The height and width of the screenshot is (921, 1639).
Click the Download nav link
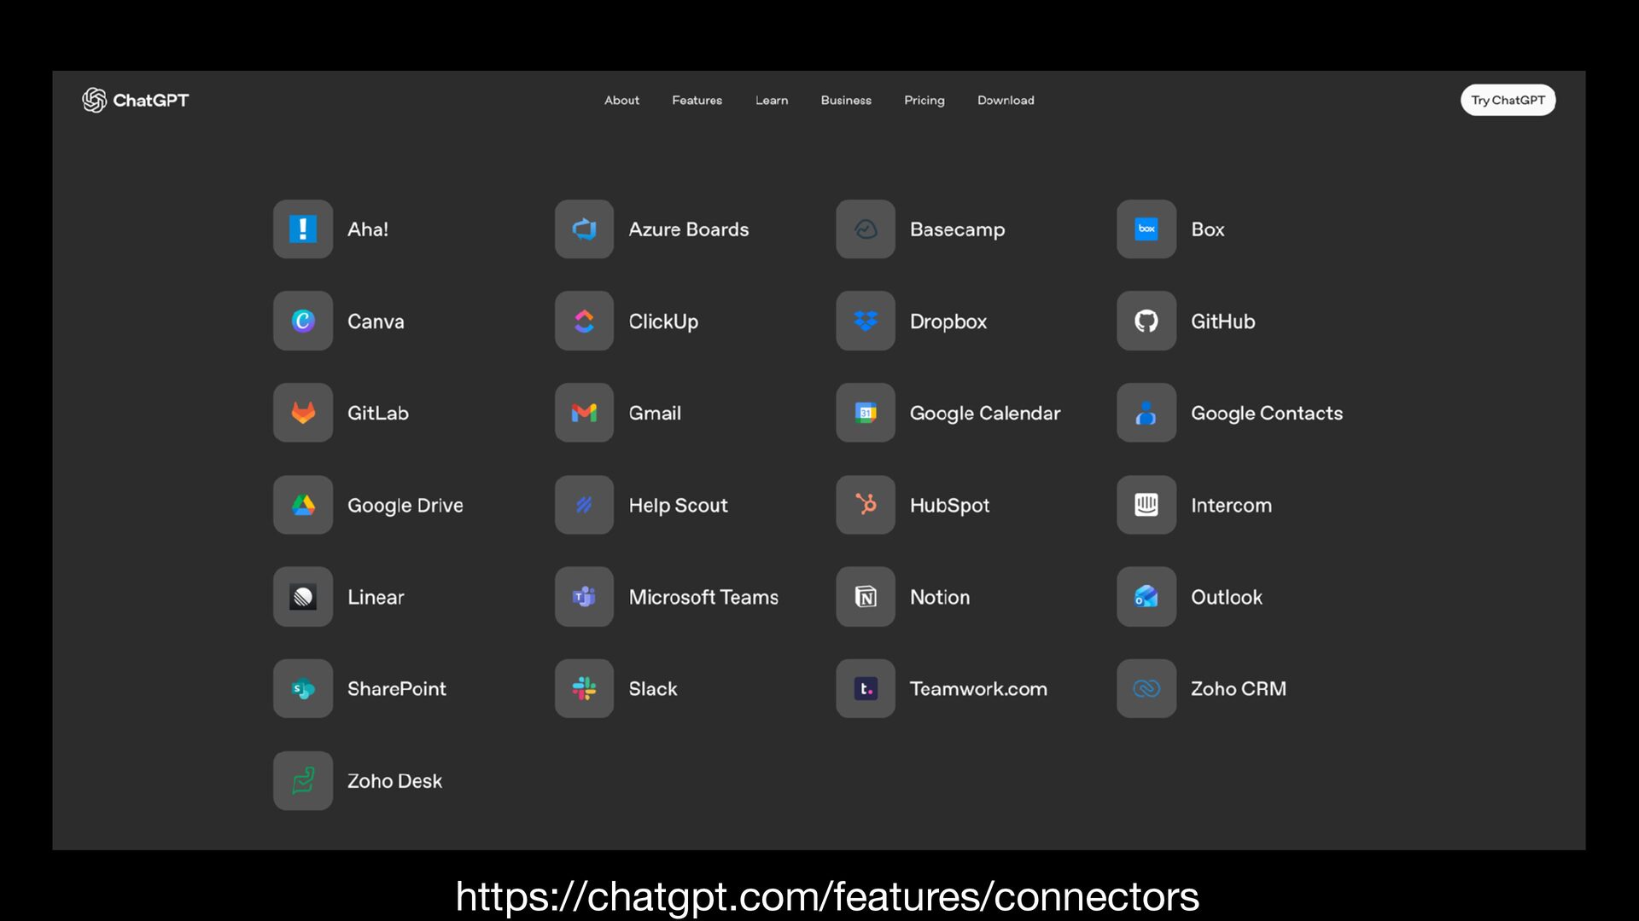[x=1005, y=101]
